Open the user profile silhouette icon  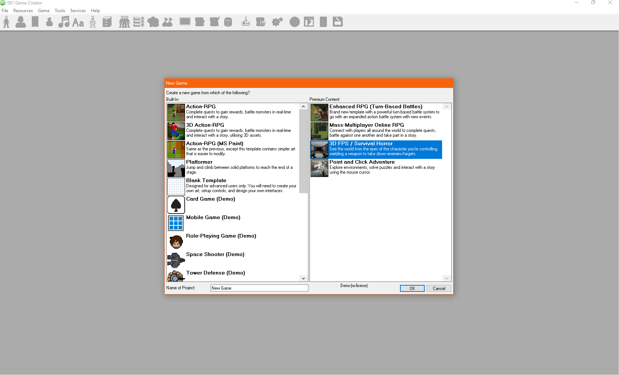(x=21, y=22)
